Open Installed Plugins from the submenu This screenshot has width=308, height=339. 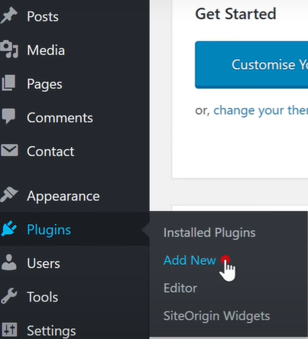click(x=209, y=233)
